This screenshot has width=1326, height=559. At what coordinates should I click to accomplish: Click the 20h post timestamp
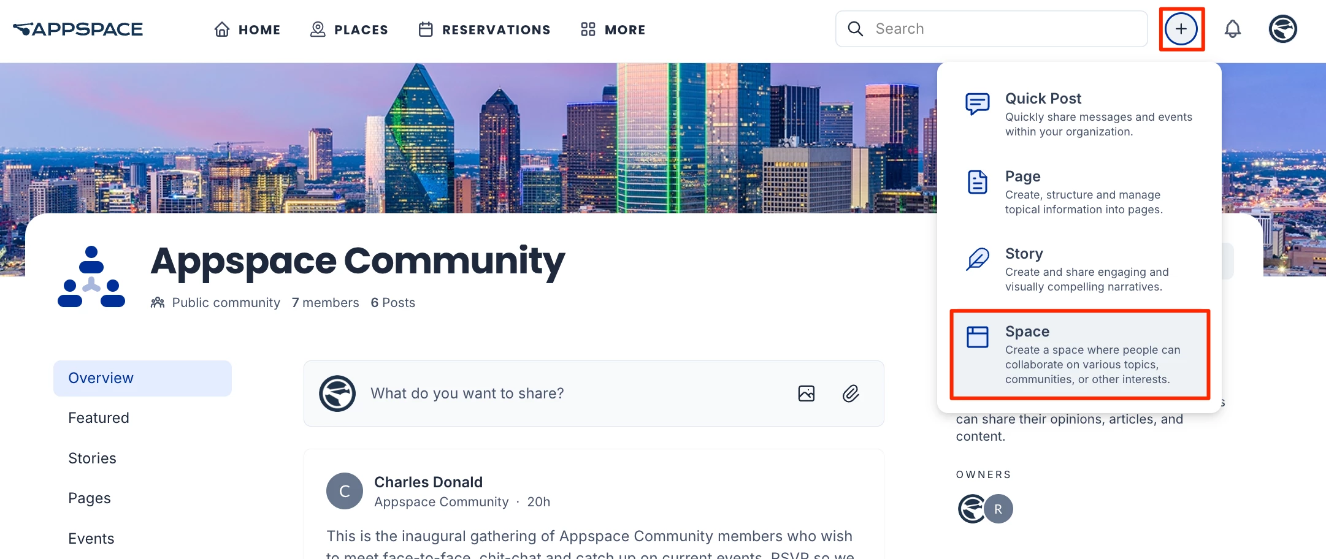point(538,502)
